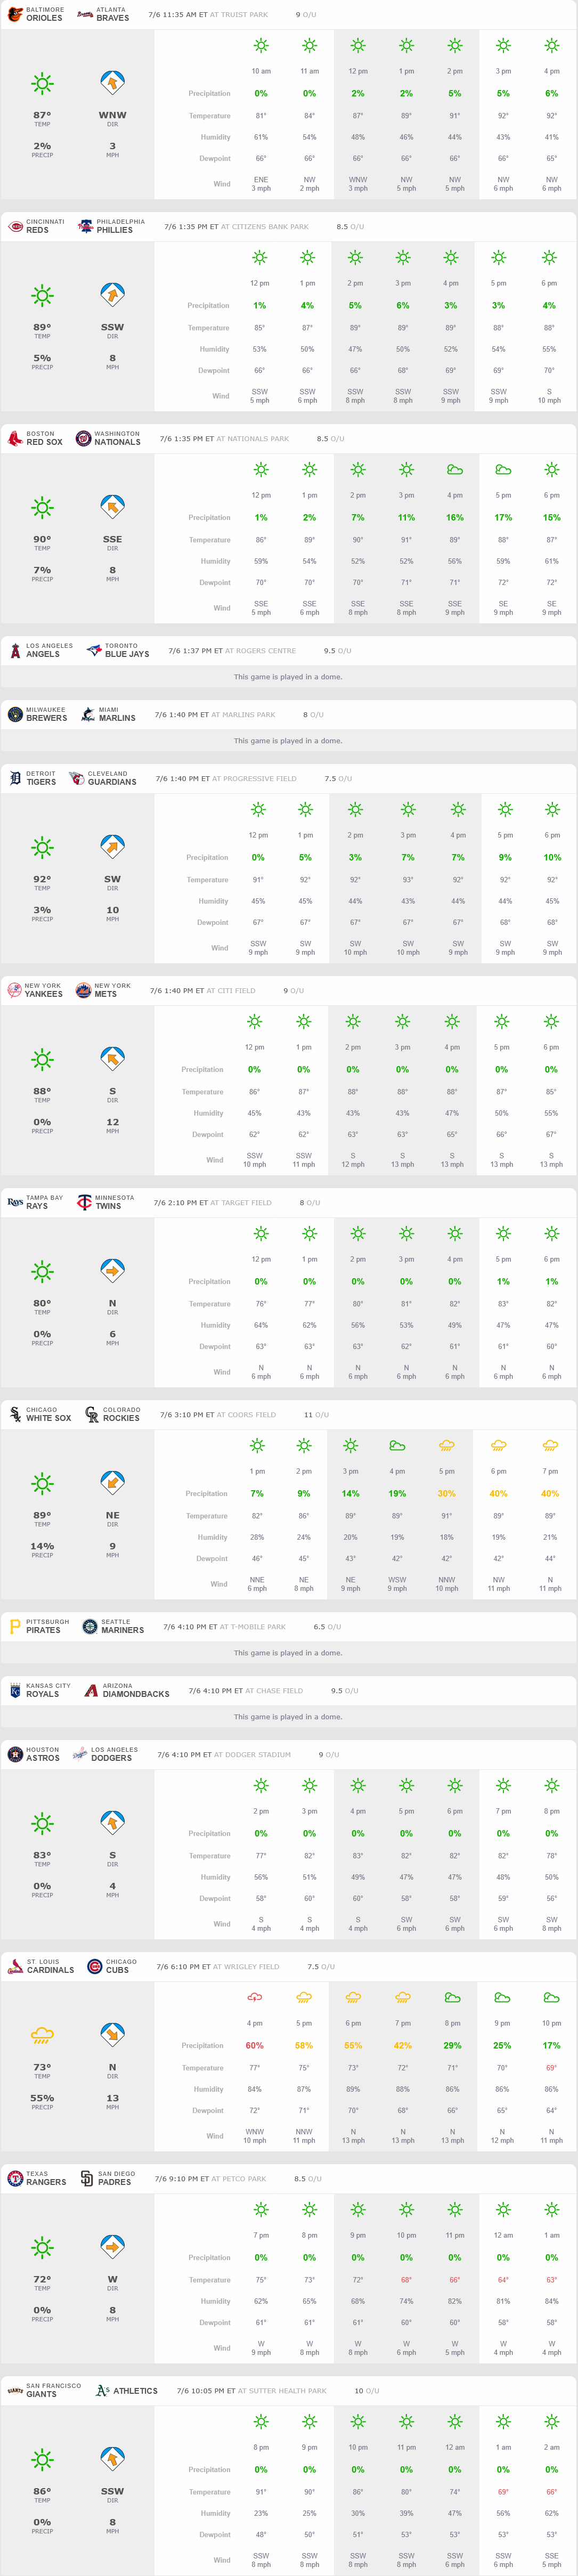The width and height of the screenshot is (578, 2576).
Task: Click the New York Yankees logo
Action: click(x=15, y=990)
